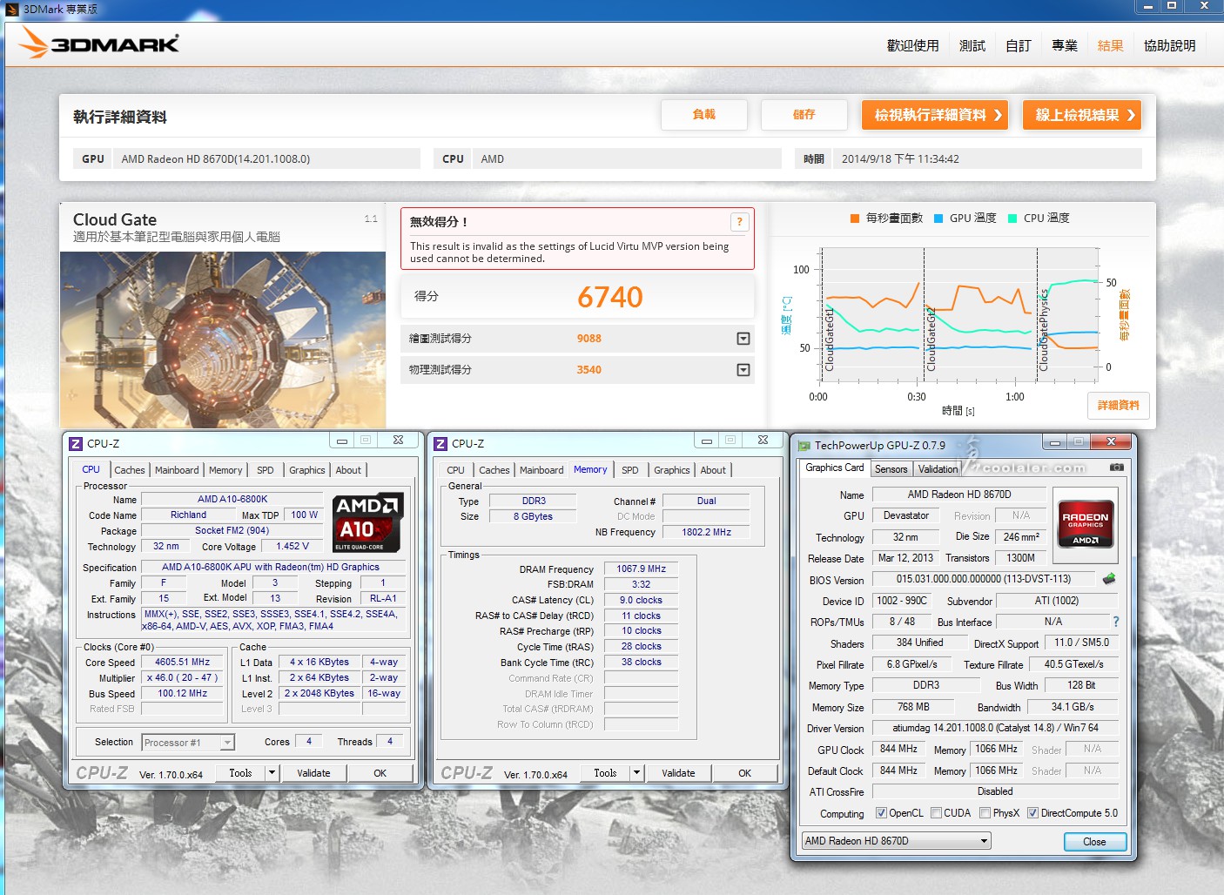Click the BIOS save chip icon in GPU-Z
Screen dimensions: 1224x895
(1109, 579)
